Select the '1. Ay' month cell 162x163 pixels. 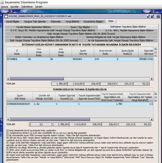tap(44, 104)
